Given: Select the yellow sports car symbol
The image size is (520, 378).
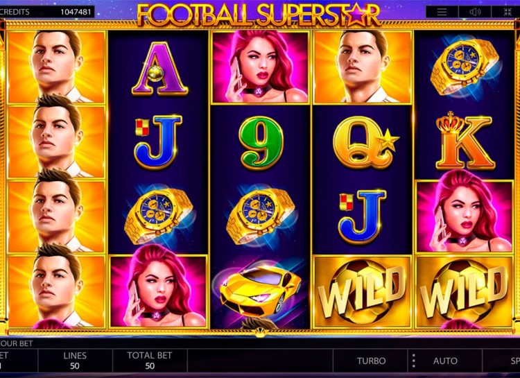Looking at the screenshot, I should (x=260, y=290).
